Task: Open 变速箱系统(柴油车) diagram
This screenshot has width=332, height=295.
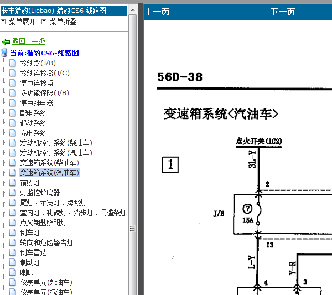Action: click(x=50, y=163)
